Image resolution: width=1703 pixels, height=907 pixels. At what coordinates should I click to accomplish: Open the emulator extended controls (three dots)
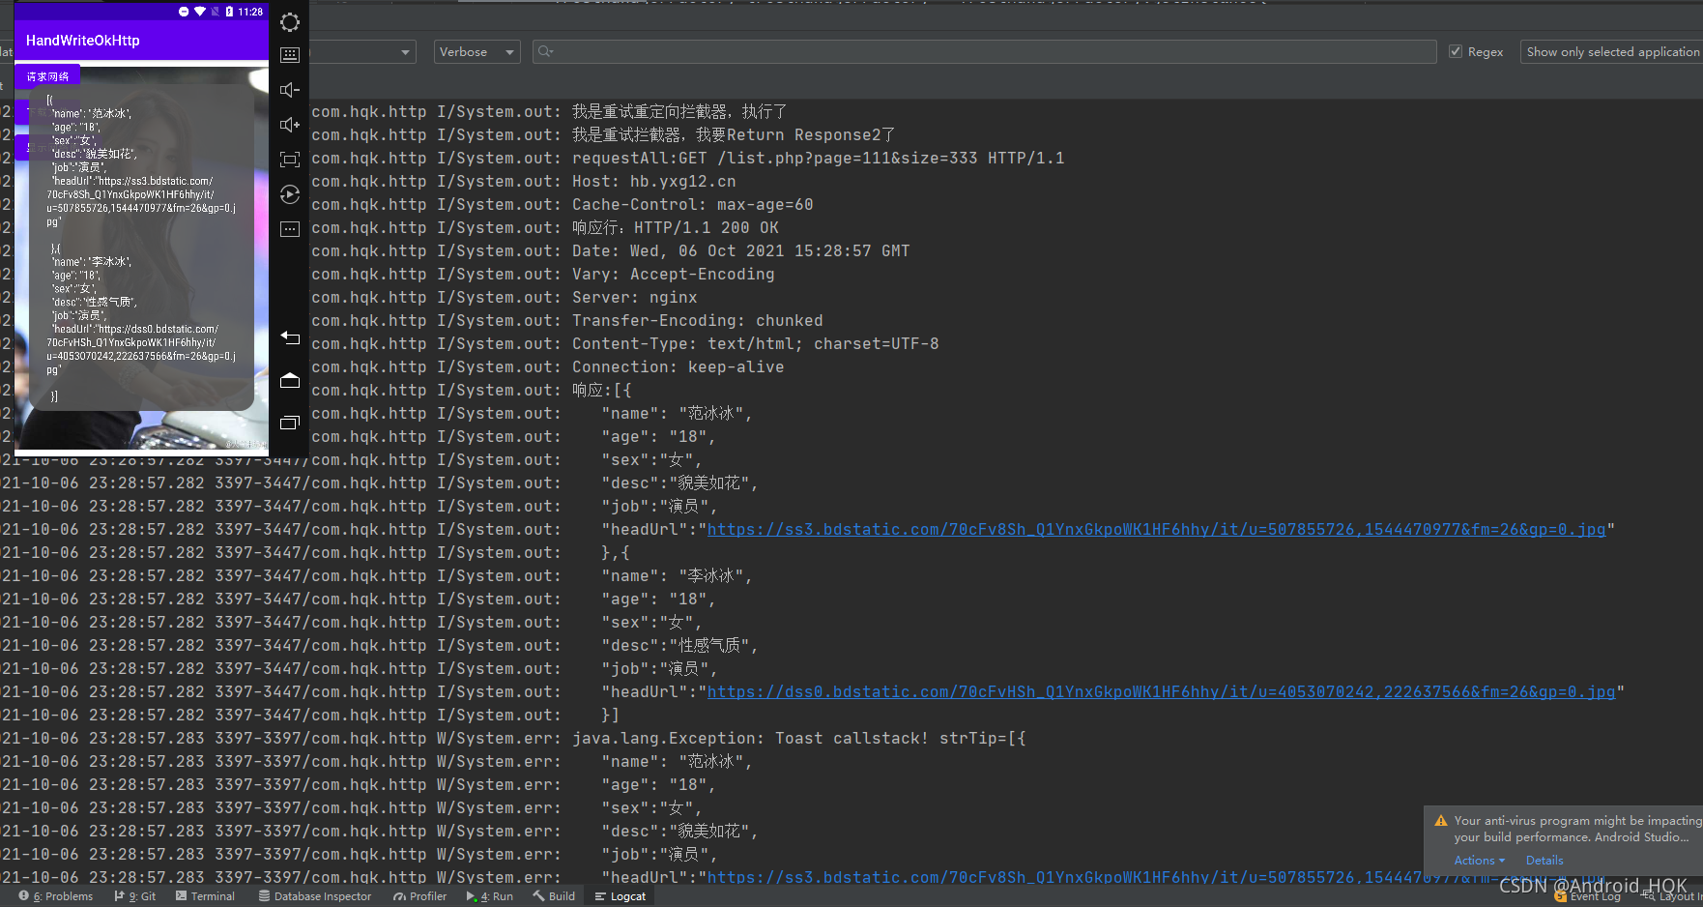click(289, 229)
